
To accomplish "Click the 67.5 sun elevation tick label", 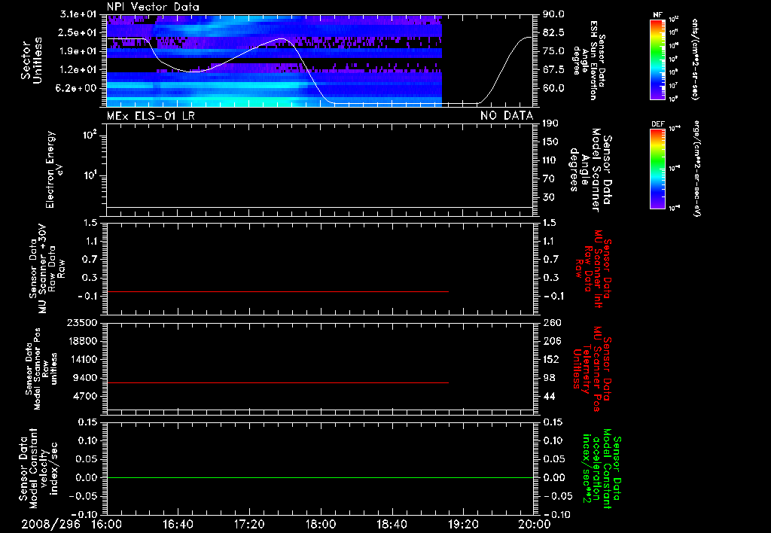I will tap(553, 70).
